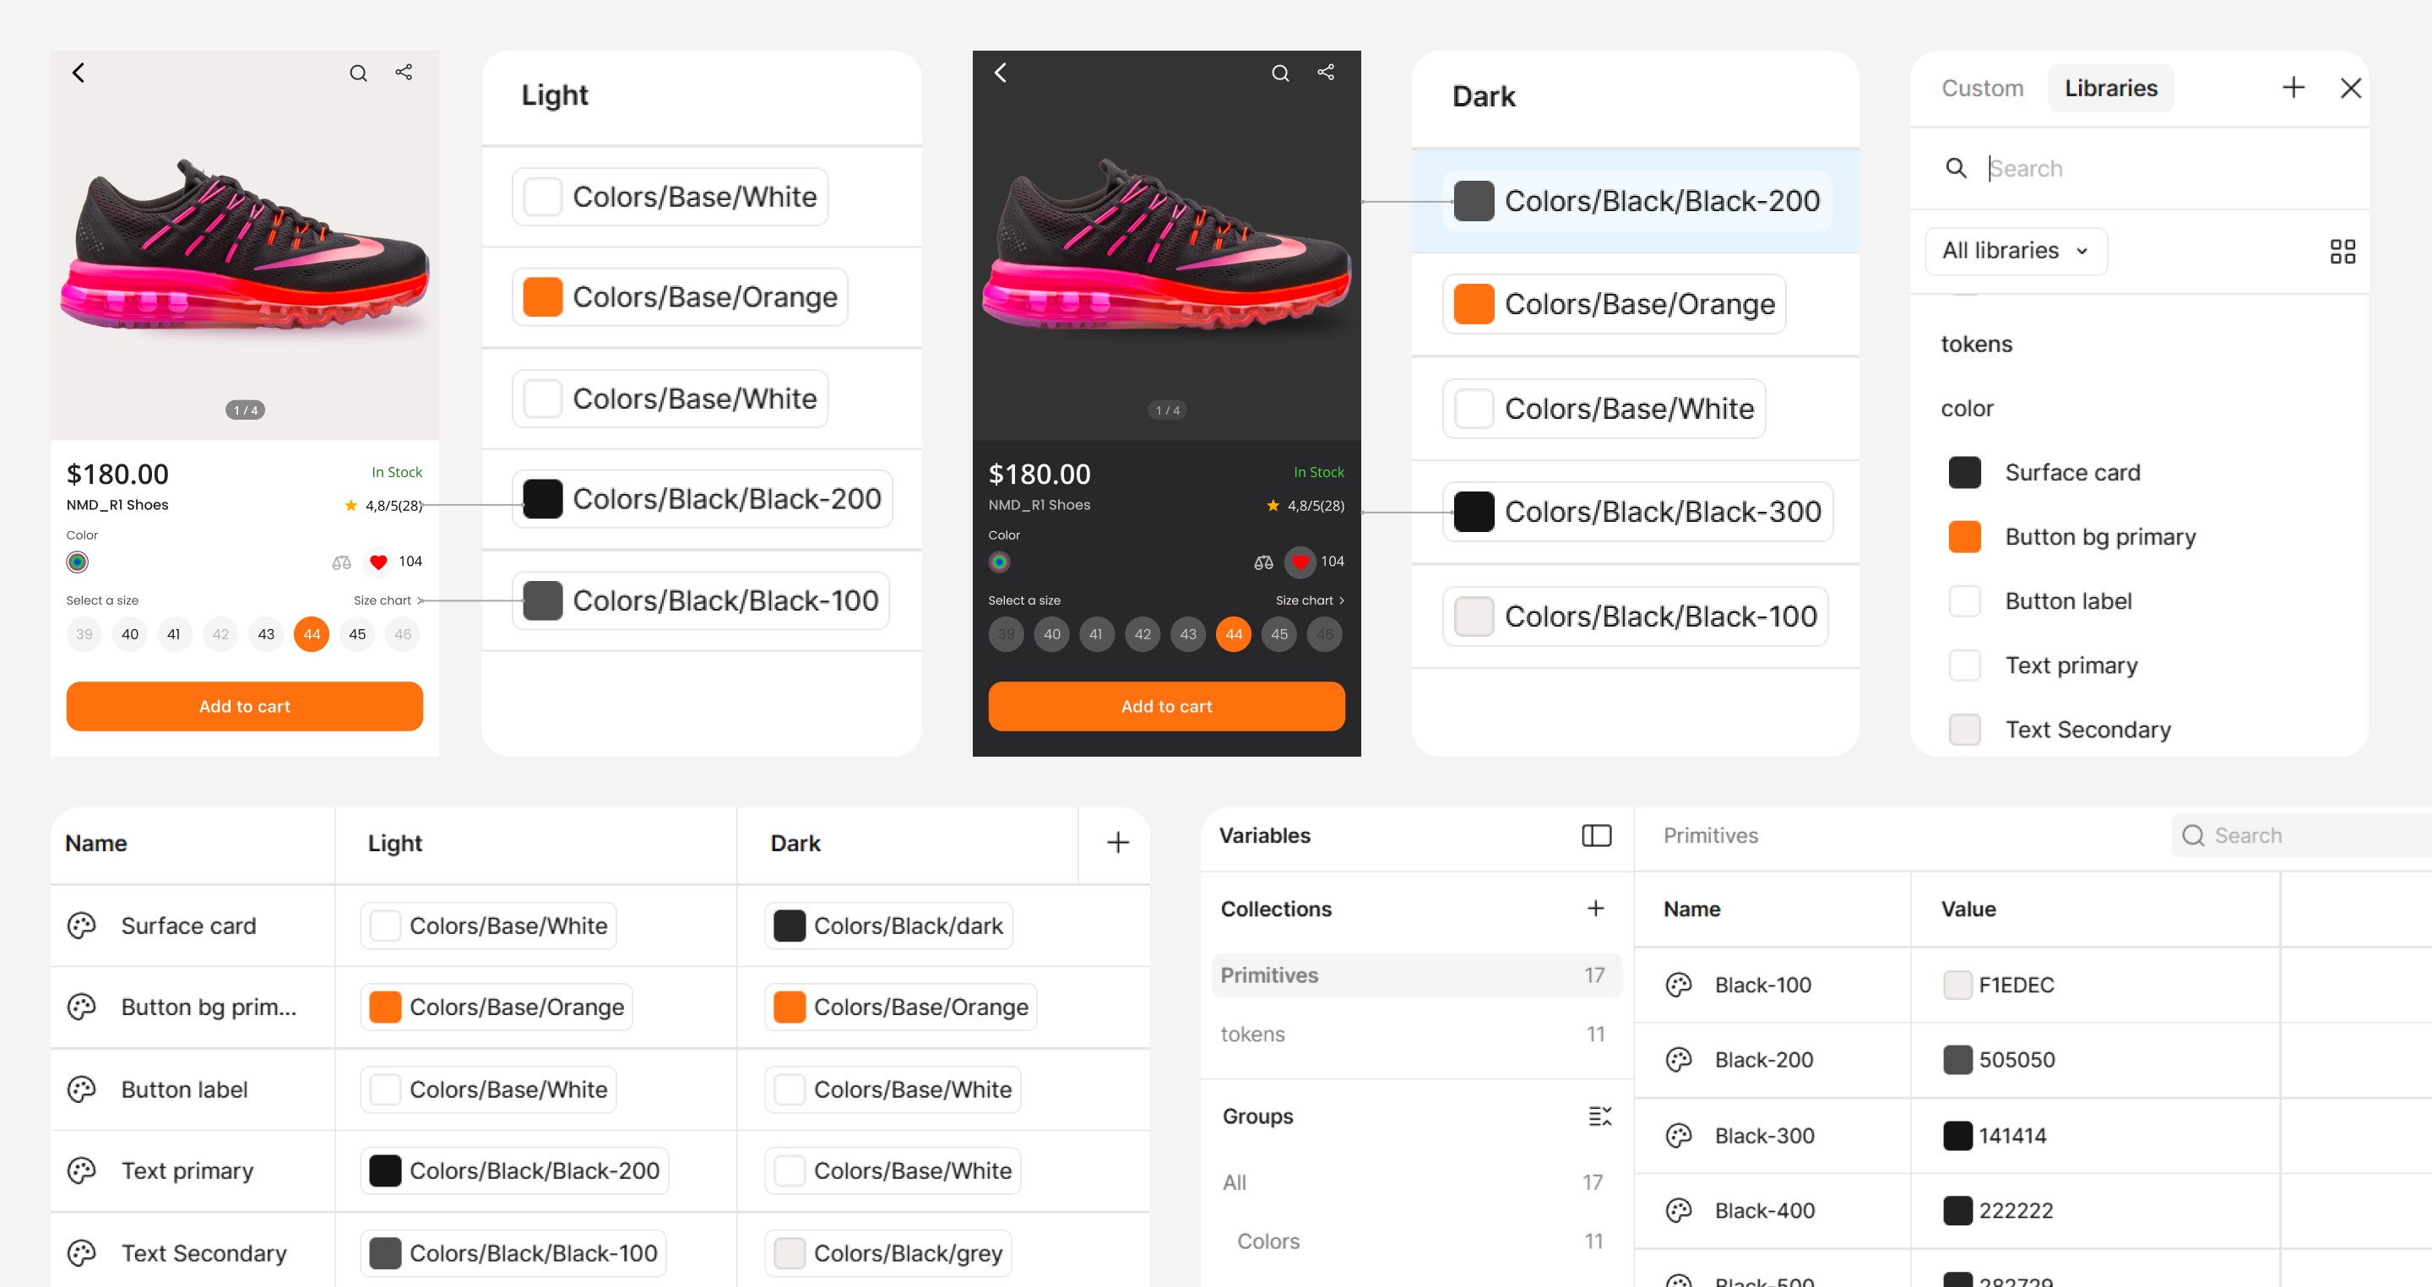Toggle sidebar icon in Variables panel
The width and height of the screenshot is (2432, 1287).
click(1595, 836)
